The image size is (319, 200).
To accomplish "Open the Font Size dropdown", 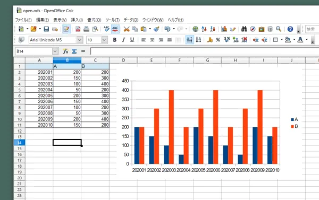I will point(104,40).
